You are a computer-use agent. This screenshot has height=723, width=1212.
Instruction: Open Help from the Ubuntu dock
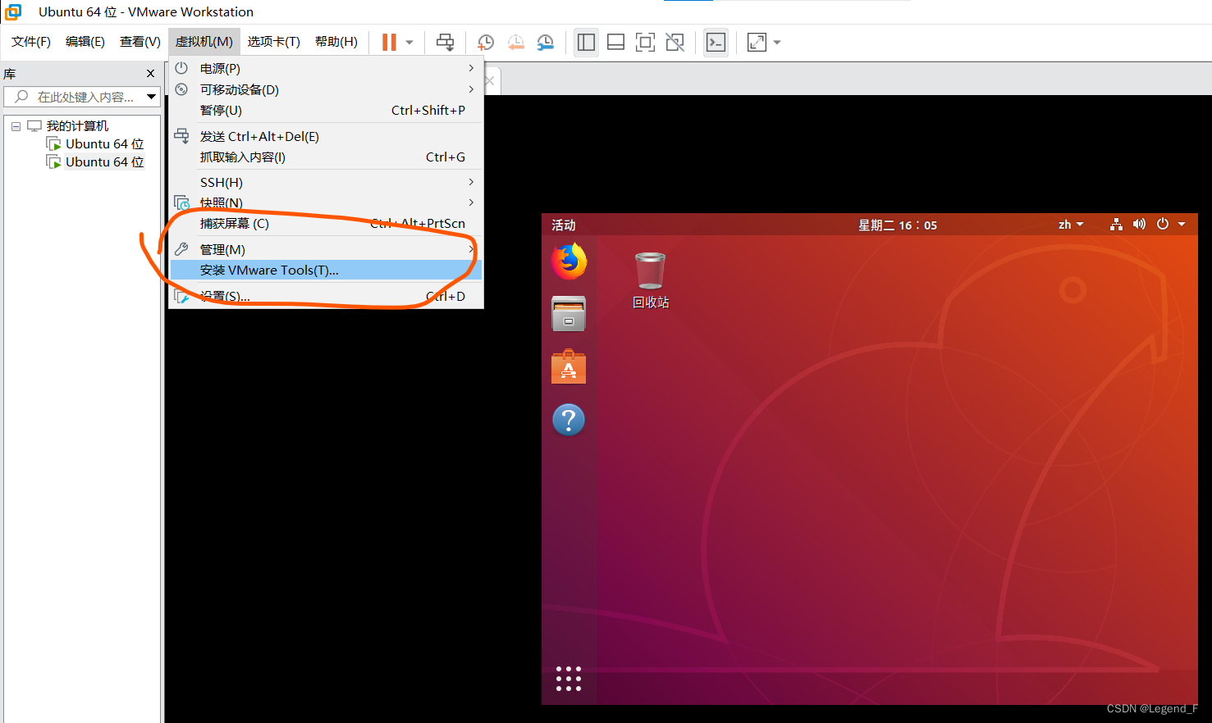pyautogui.click(x=569, y=420)
